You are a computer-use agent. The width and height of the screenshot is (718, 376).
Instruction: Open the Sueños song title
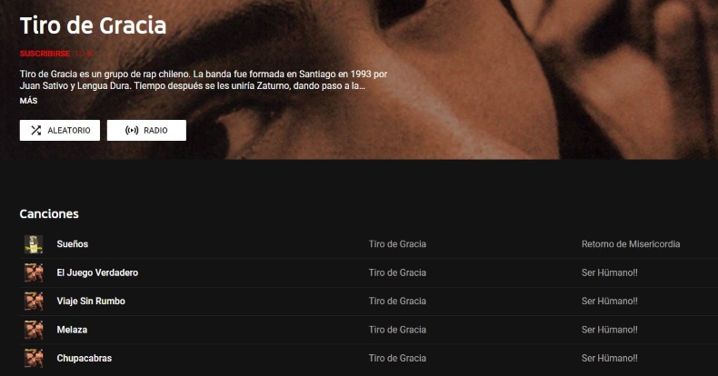pos(73,244)
